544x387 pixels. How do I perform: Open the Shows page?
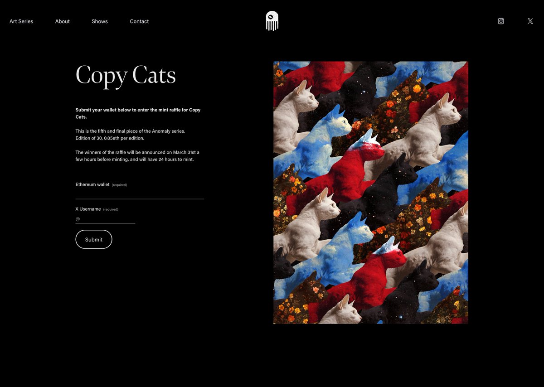coord(100,21)
